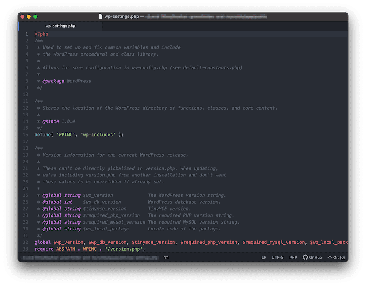Click the document icon in the title bar
The height and width of the screenshot is (286, 366).
click(x=100, y=17)
